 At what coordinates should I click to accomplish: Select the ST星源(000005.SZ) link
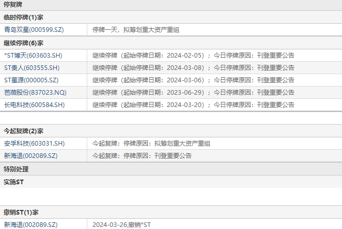pyautogui.click(x=32, y=80)
